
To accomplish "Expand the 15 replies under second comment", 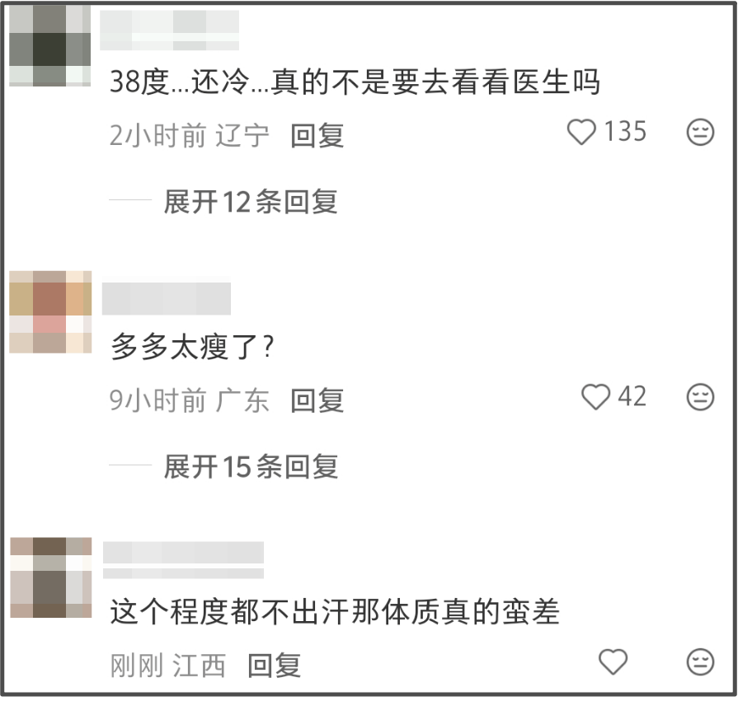I will [251, 467].
